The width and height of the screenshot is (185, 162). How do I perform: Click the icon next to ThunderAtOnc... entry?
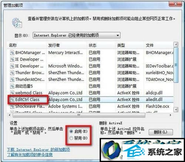coord(12,80)
